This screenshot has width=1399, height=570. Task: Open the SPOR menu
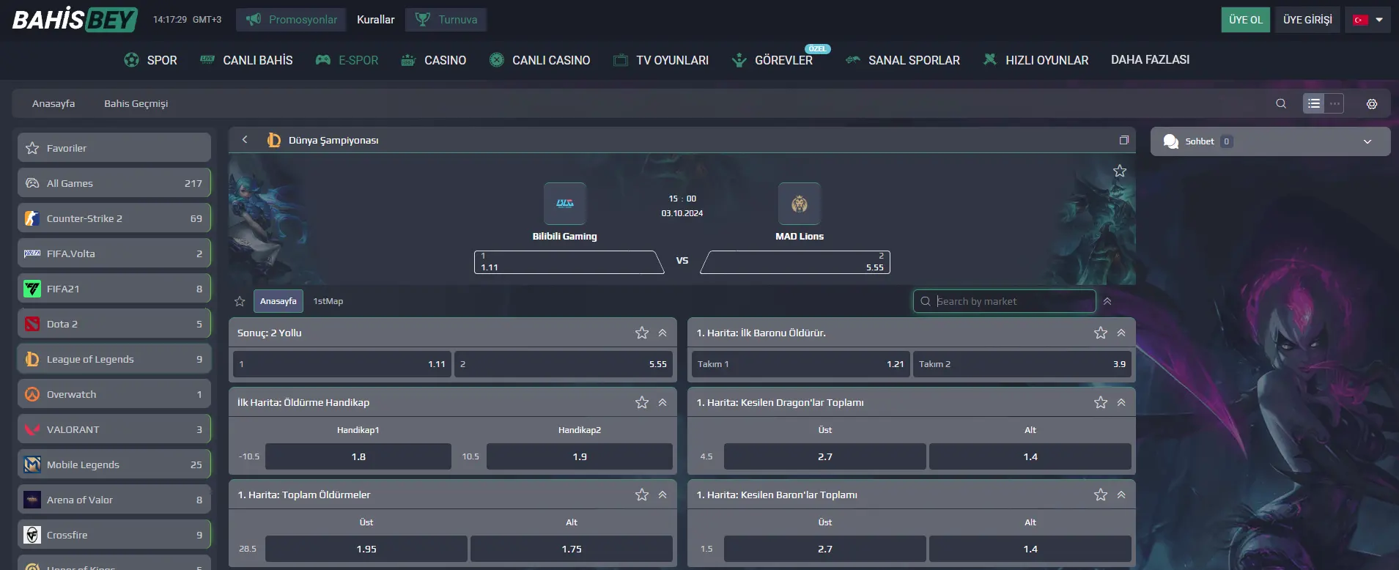[x=151, y=60]
